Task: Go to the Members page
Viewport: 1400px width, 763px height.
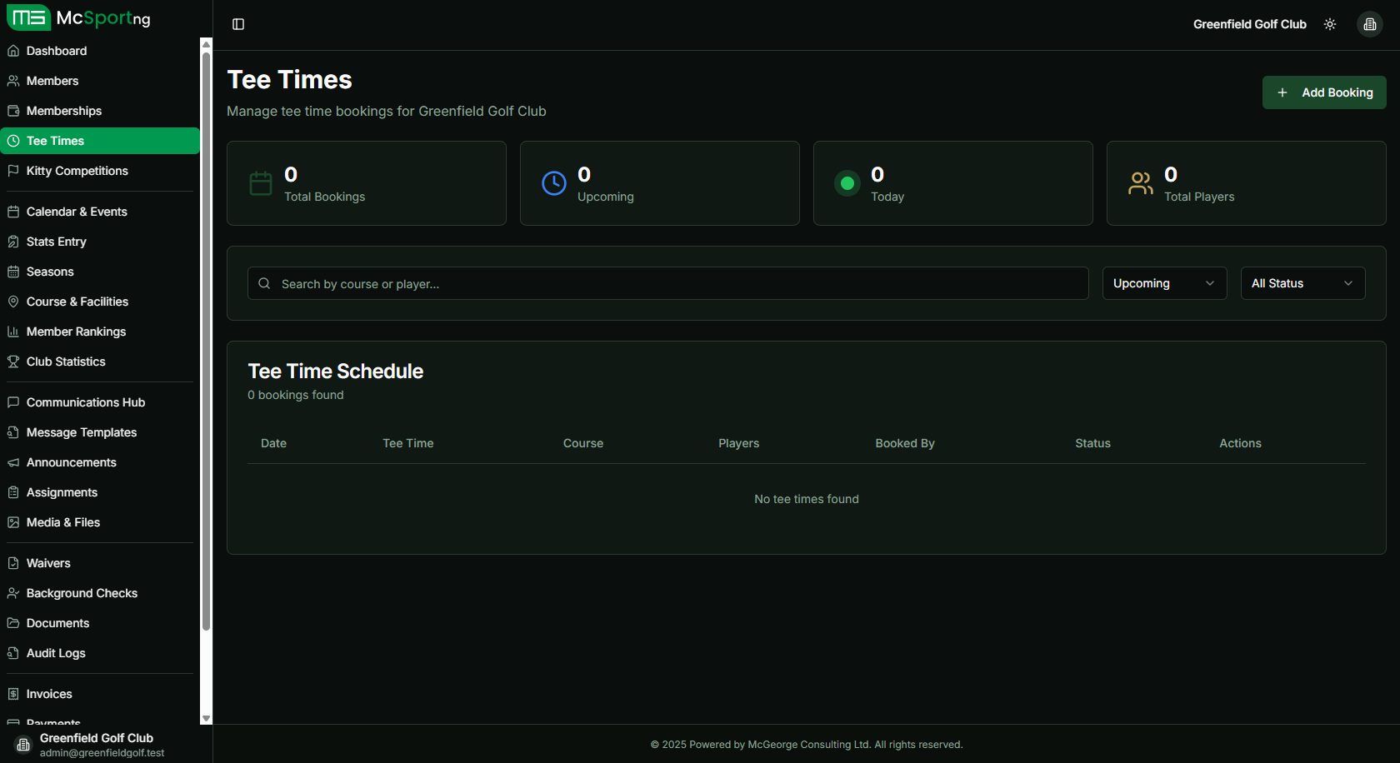Action: 52,81
